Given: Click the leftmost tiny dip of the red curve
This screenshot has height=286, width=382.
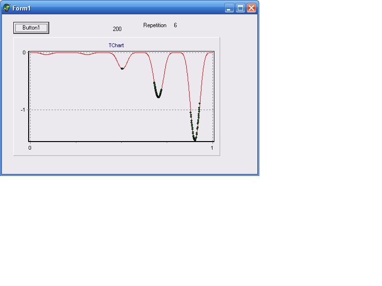Looking at the screenshot, I should point(46,54).
